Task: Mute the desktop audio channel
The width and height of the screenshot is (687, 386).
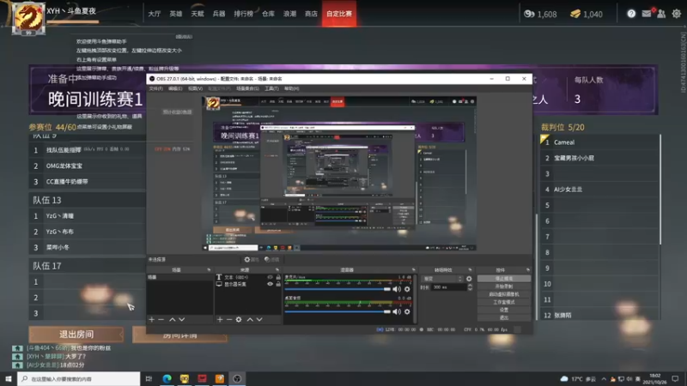Action: point(397,311)
